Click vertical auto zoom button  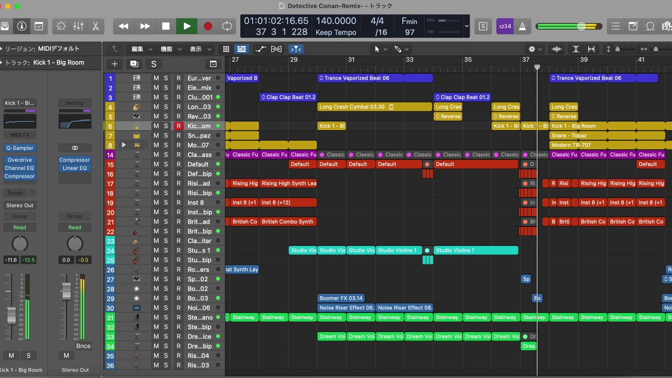[576, 49]
